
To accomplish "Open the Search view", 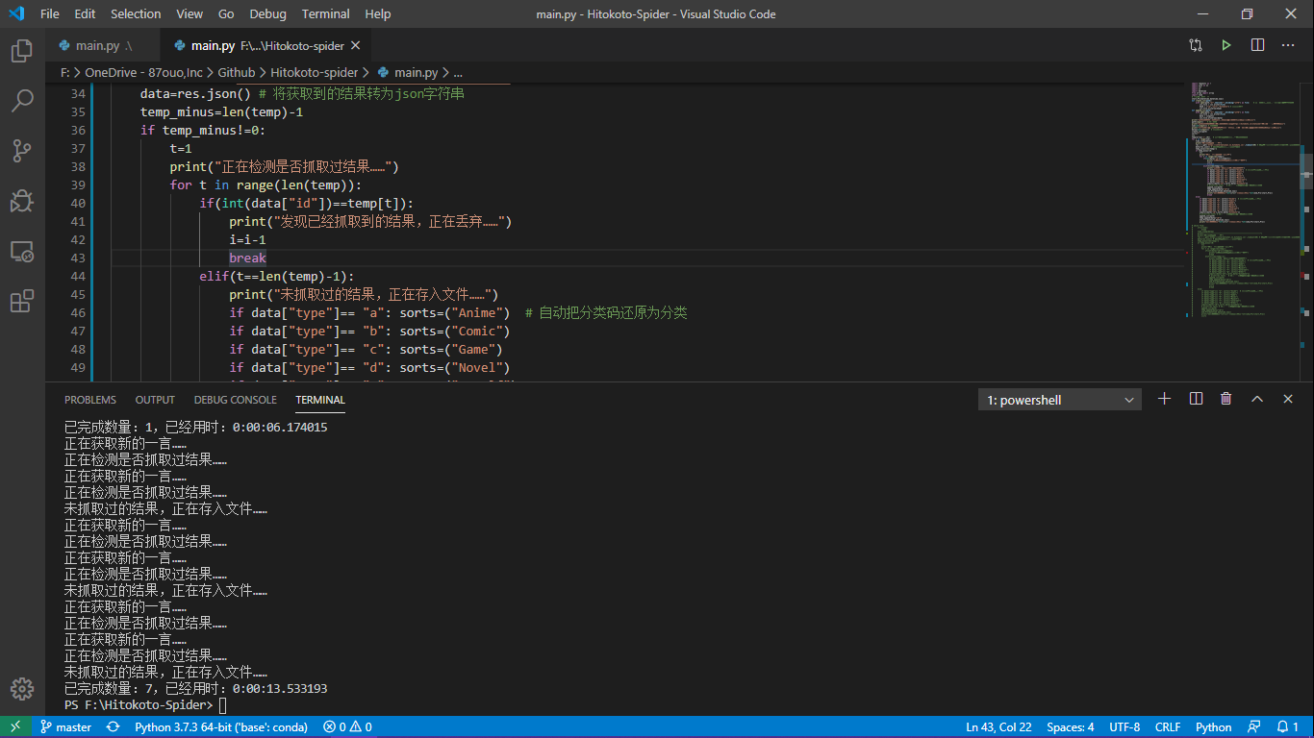I will click(20, 100).
